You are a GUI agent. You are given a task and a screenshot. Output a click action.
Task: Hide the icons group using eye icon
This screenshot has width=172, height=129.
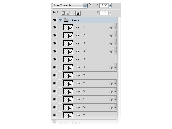pyautogui.click(x=54, y=20)
